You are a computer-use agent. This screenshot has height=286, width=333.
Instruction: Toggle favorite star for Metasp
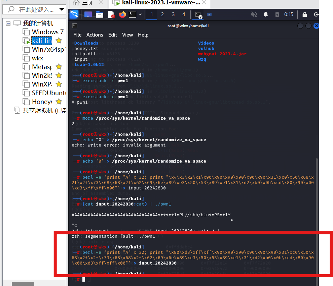[x=59, y=67]
